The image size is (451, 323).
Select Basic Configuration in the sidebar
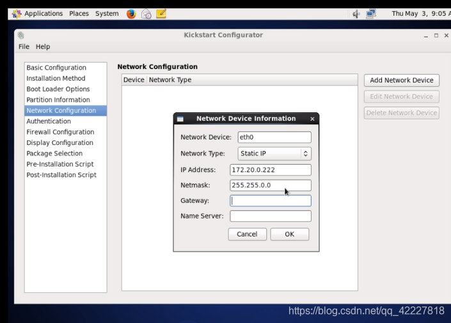[66, 68]
